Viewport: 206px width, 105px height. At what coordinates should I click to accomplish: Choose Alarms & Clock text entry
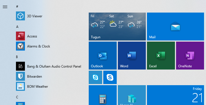[x=39, y=46]
